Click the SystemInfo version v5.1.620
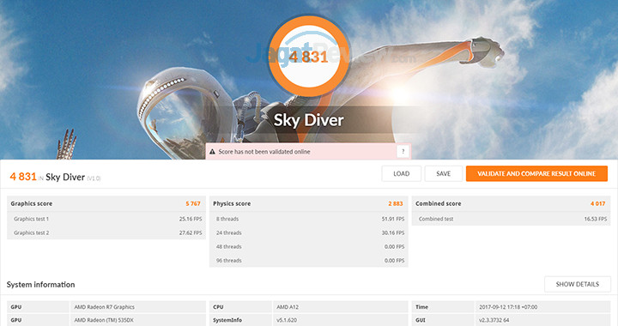 (287, 320)
